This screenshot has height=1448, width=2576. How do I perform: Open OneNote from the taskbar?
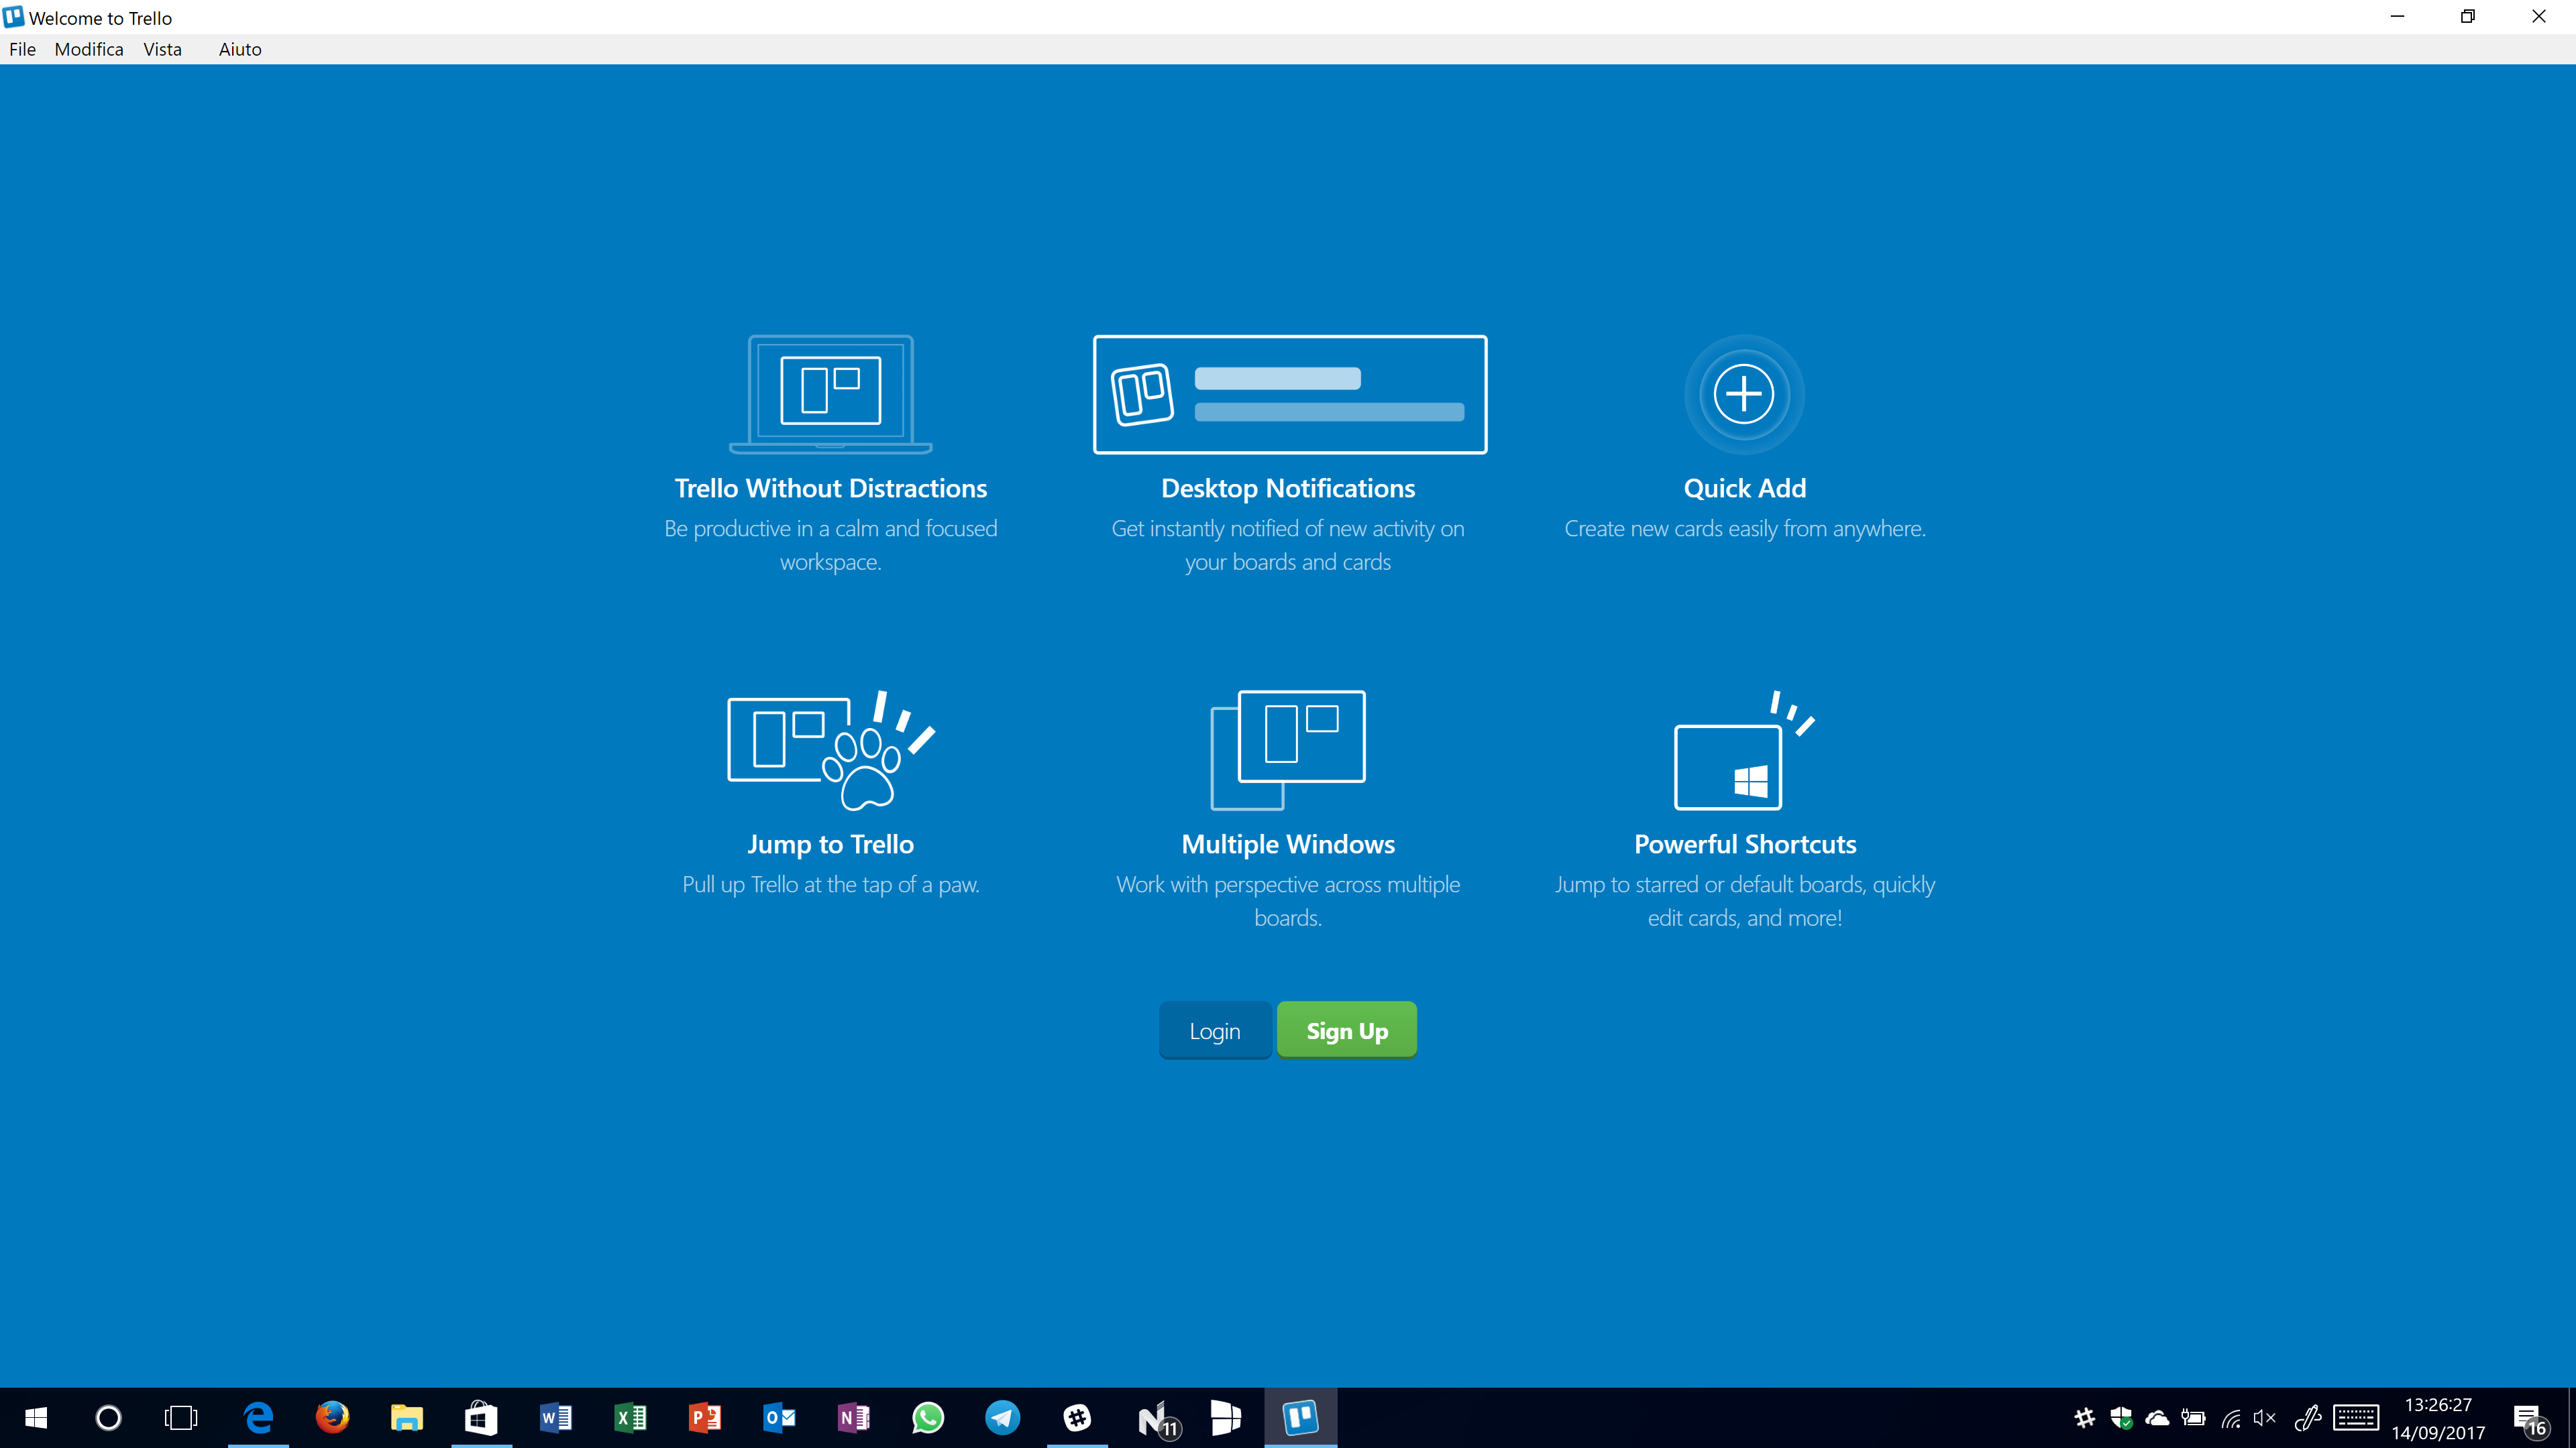(854, 1417)
